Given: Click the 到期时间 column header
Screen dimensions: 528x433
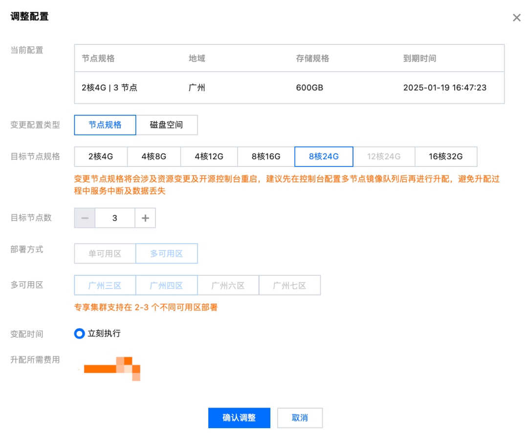Looking at the screenshot, I should [419, 59].
